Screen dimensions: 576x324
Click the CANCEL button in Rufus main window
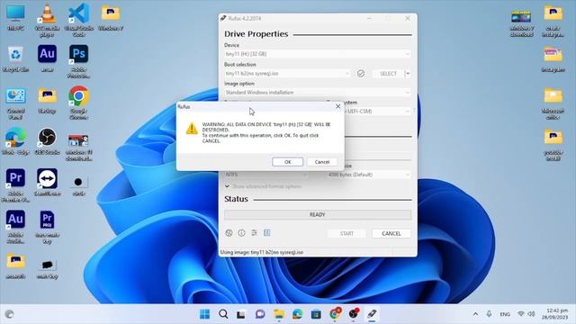coord(391,233)
